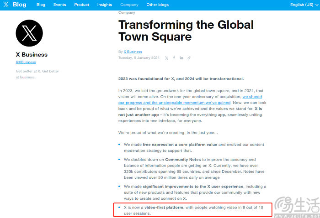The height and width of the screenshot is (218, 320).
Task: Go to Events in the top menu
Action: (x=59, y=5)
